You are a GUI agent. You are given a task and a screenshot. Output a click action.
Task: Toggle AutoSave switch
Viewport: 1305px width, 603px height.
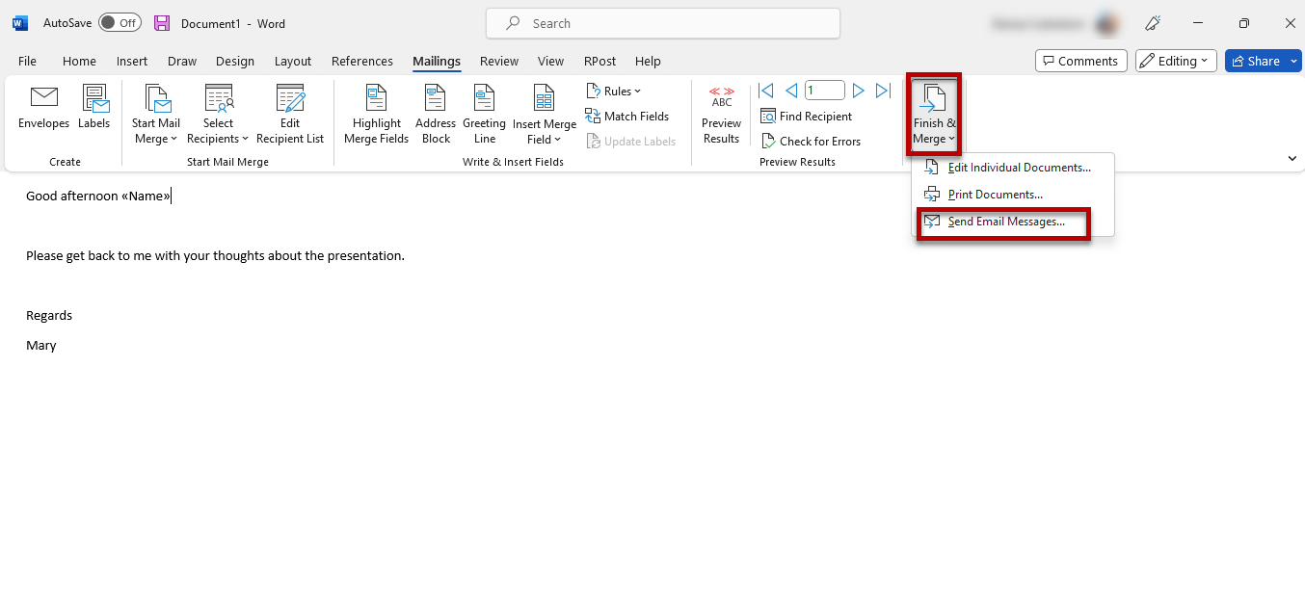pos(120,23)
